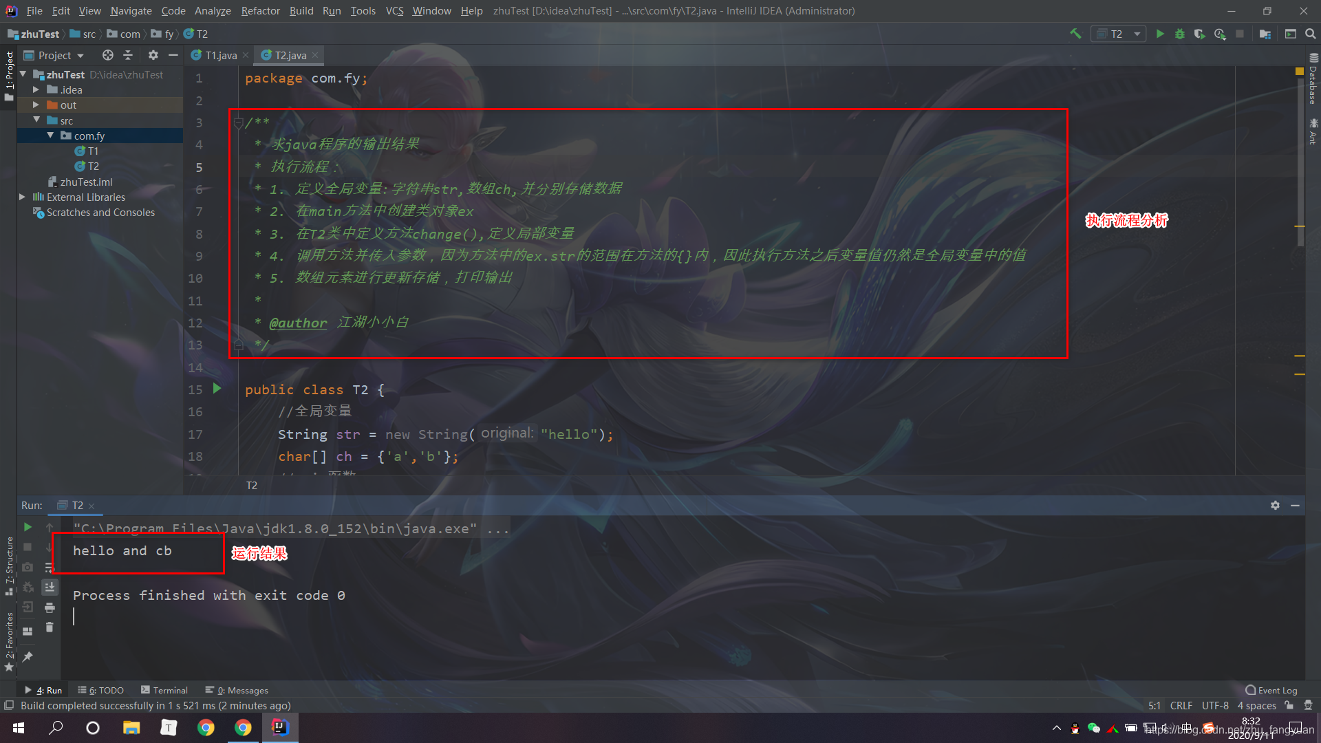1321x743 pixels.
Task: Click the Build project icon
Action: (x=1073, y=34)
